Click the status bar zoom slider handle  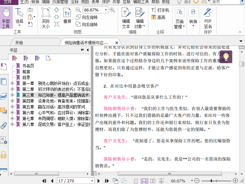(211, 181)
